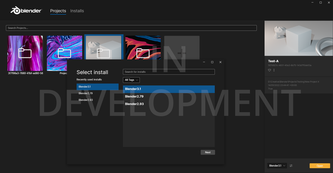Maximize the main launcher window
The height and width of the screenshot is (173, 333).
click(x=321, y=2)
